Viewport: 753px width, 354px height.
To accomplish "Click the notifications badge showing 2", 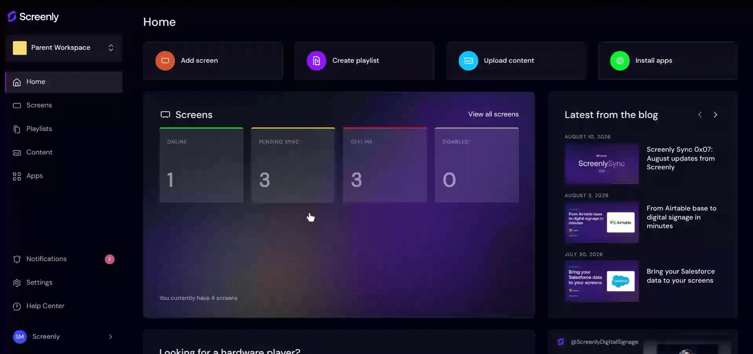I will (x=109, y=259).
